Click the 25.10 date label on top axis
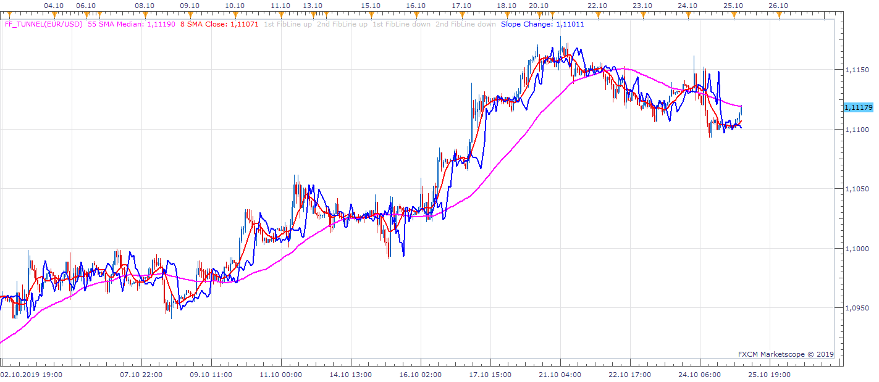879x382 pixels. pyautogui.click(x=733, y=5)
